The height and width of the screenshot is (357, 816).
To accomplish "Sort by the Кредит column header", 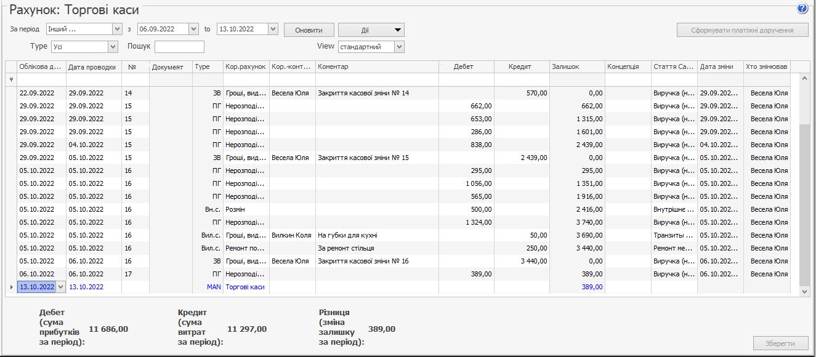I will (520, 66).
